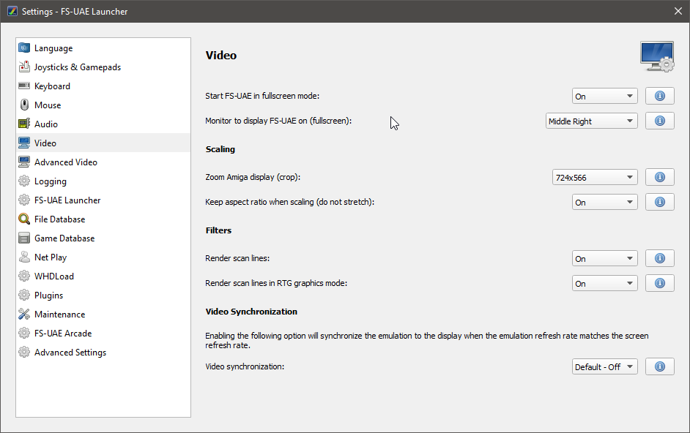
Task: Toggle Keep aspect ratio On dropdown
Action: (x=604, y=202)
